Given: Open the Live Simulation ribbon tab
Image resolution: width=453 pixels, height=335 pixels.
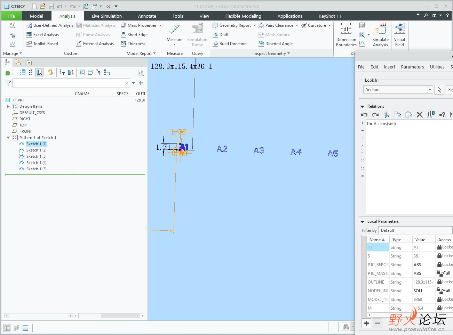Looking at the screenshot, I should [106, 16].
